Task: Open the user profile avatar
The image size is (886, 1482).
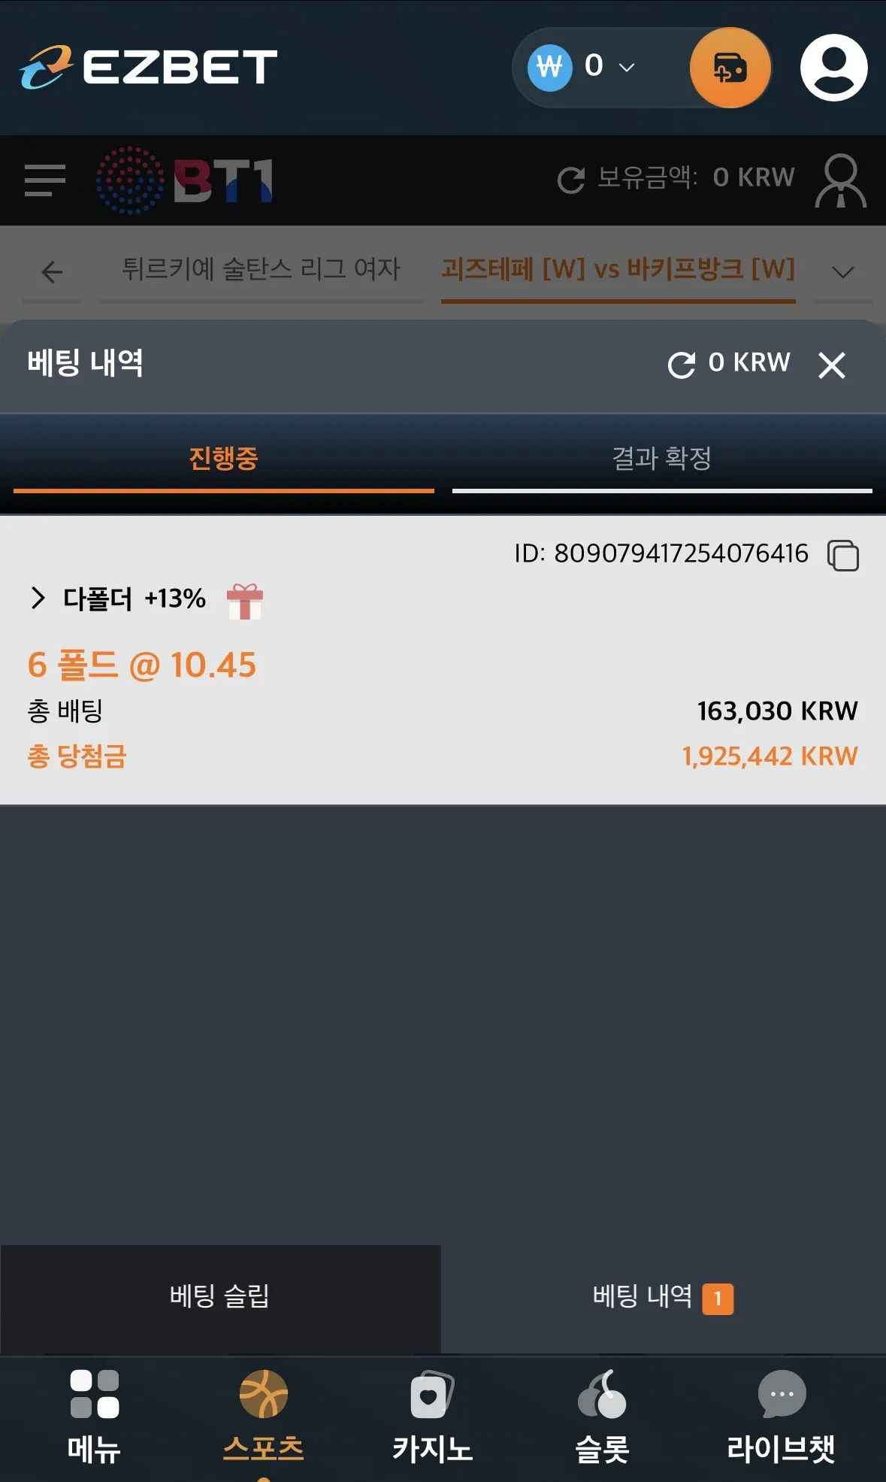Action: (x=833, y=68)
